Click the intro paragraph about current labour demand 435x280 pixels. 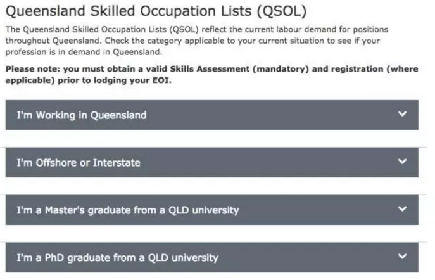[x=197, y=41]
